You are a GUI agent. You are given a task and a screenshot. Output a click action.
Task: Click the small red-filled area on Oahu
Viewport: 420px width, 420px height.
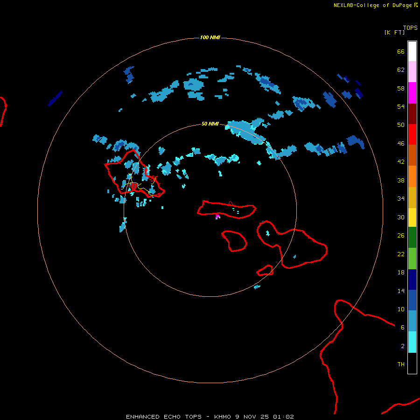(x=133, y=186)
